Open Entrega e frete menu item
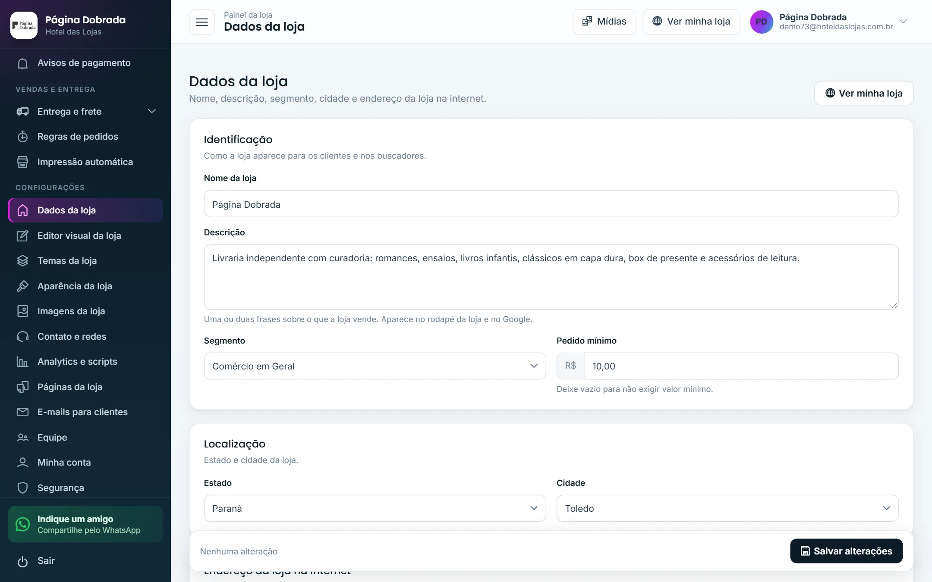This screenshot has width=932, height=582. click(x=85, y=112)
